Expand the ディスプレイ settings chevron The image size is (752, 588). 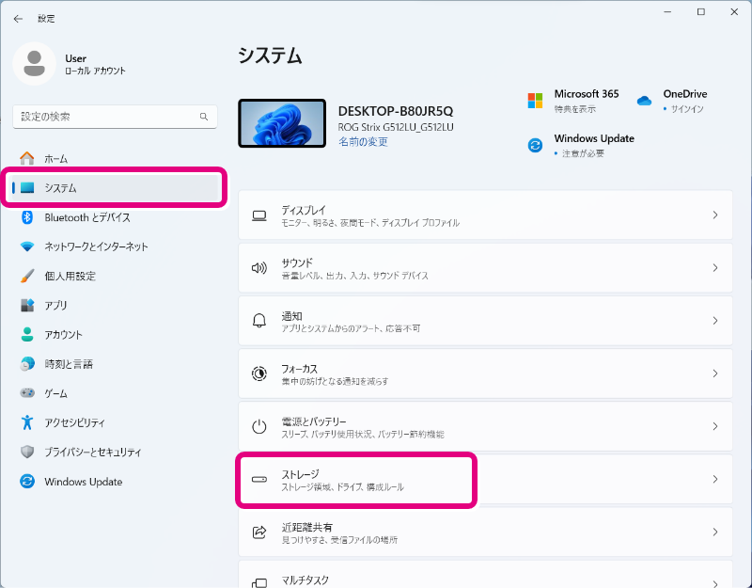point(714,215)
